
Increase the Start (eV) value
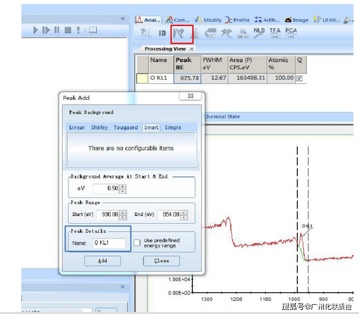point(123,212)
